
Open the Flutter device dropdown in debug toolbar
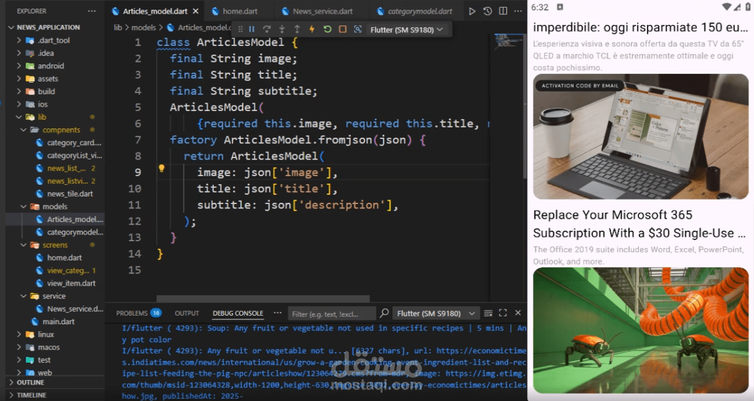click(406, 29)
